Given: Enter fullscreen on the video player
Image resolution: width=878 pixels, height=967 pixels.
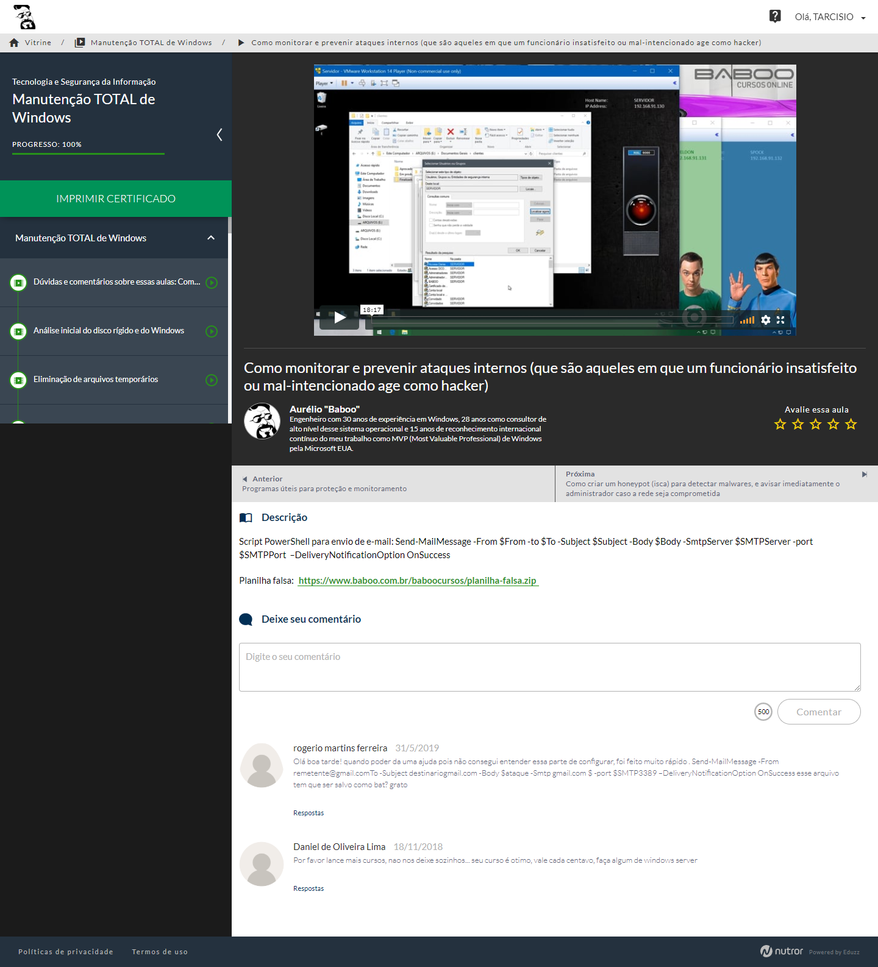Looking at the screenshot, I should point(780,320).
